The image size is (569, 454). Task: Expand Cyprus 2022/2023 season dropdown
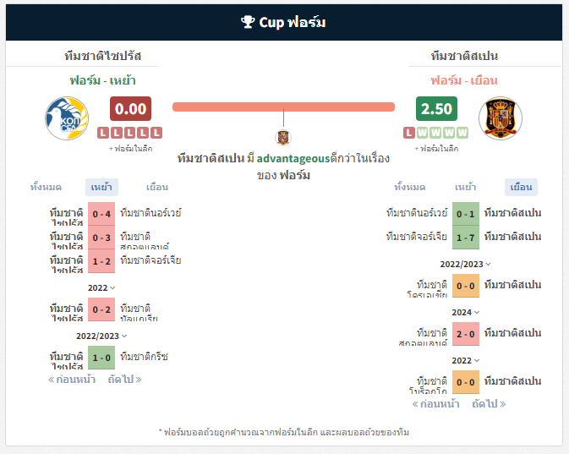[x=101, y=336]
